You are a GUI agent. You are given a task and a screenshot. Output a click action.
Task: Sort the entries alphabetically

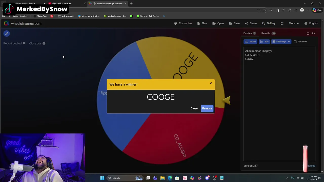264,42
